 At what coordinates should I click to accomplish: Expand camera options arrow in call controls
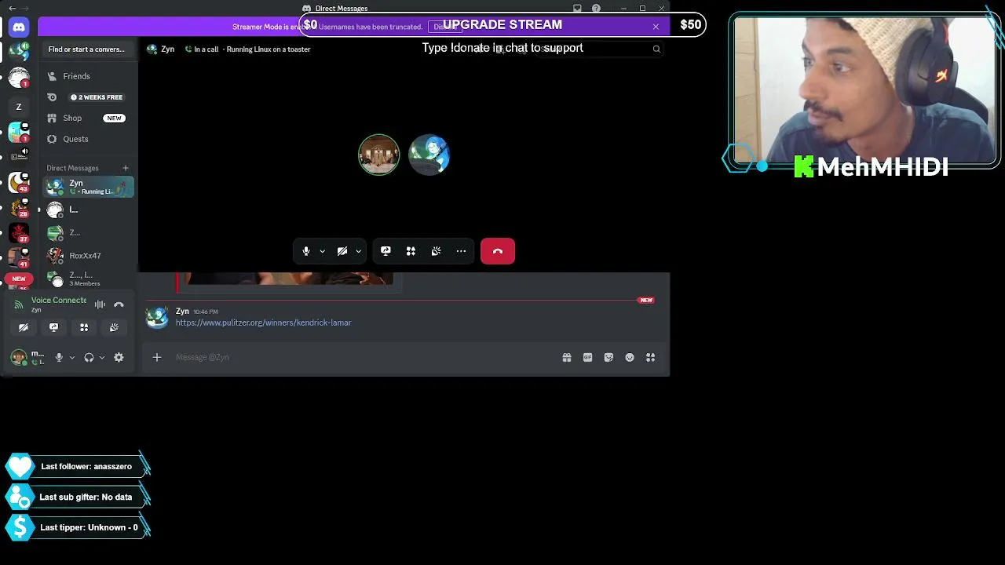(358, 251)
